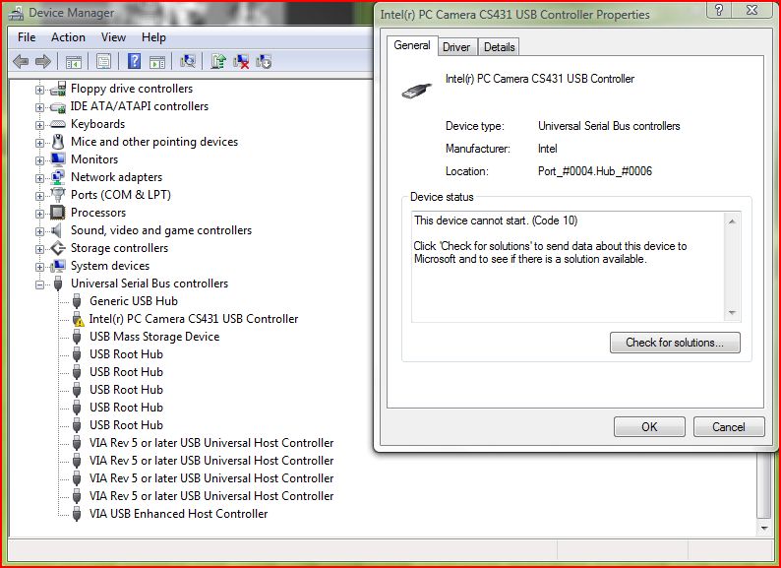
Task: Click the Device status box scroll down arrow
Action: [732, 313]
